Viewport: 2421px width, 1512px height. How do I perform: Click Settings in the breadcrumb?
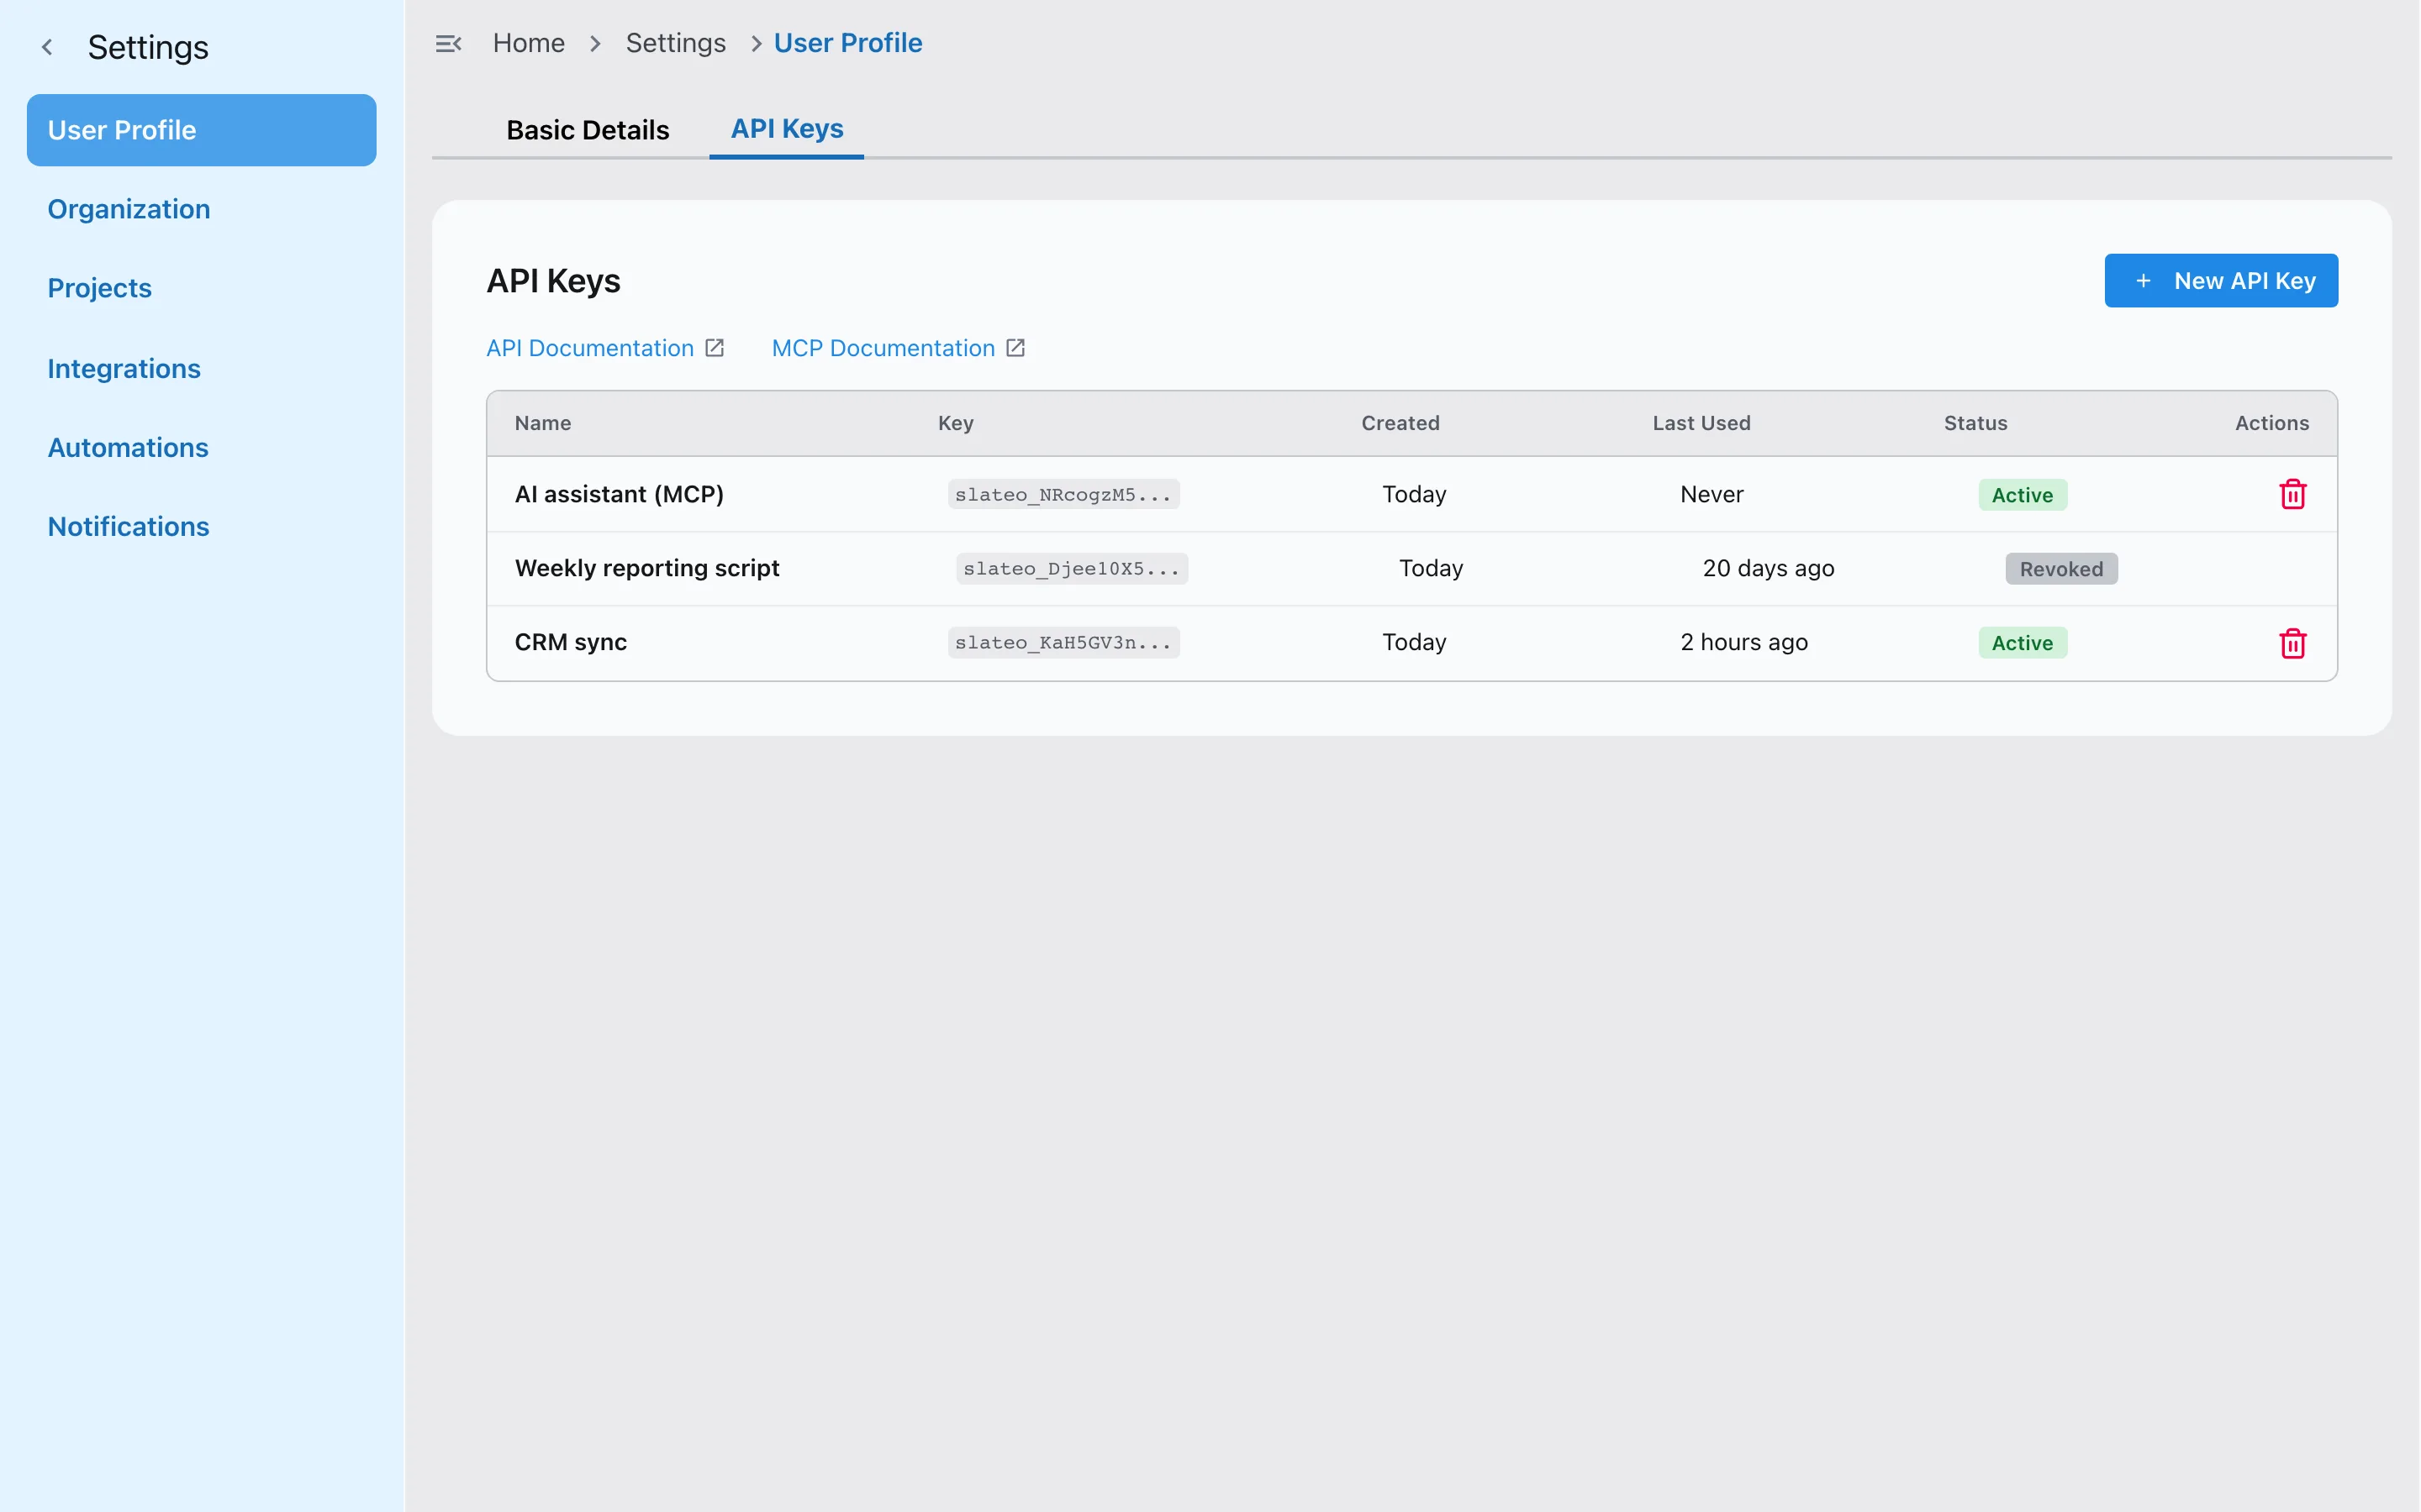click(675, 43)
